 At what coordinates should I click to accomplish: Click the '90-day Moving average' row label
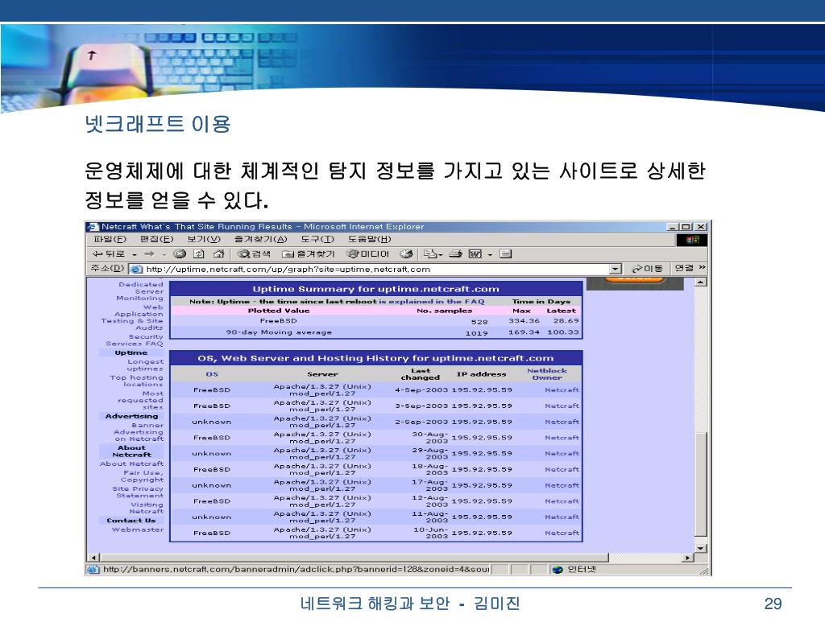click(x=279, y=332)
